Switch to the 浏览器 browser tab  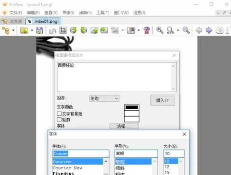pos(12,21)
